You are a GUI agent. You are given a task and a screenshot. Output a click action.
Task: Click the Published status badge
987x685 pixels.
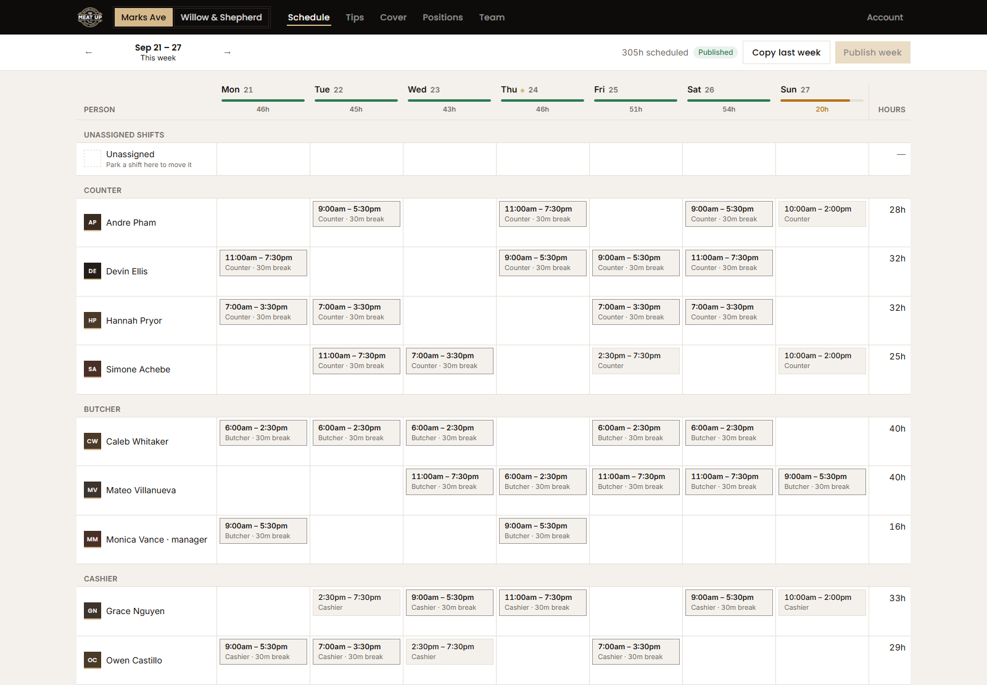point(716,52)
